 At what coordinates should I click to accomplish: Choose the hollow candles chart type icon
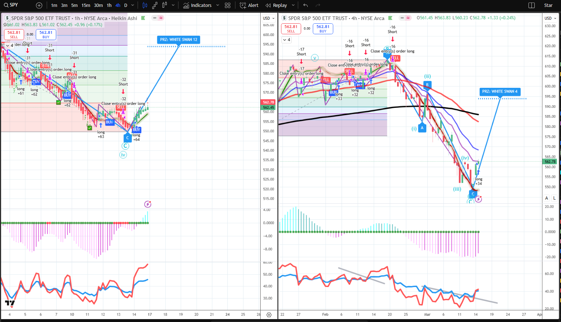pyautogui.click(x=165, y=5)
